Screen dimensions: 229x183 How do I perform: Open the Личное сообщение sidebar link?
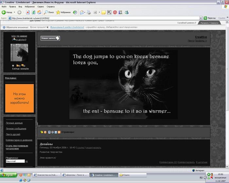16,128
